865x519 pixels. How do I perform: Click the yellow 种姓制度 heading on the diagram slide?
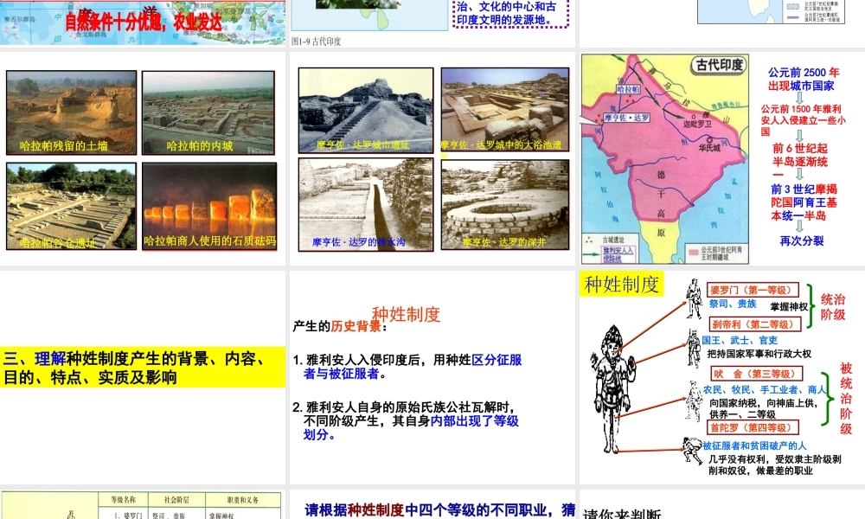click(x=622, y=285)
